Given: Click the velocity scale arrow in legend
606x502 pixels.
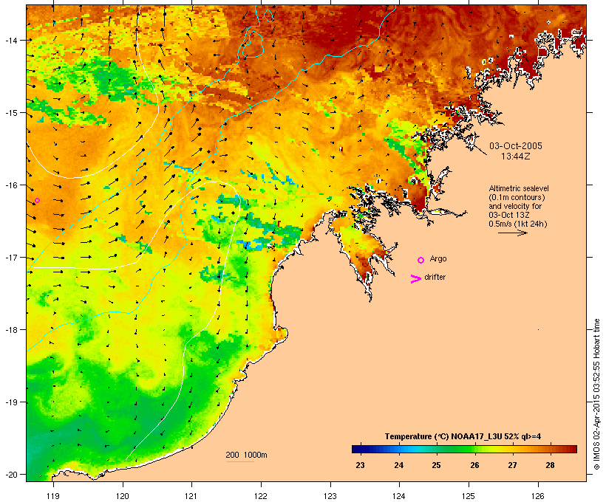Looking at the screenshot, I should pos(512,233).
